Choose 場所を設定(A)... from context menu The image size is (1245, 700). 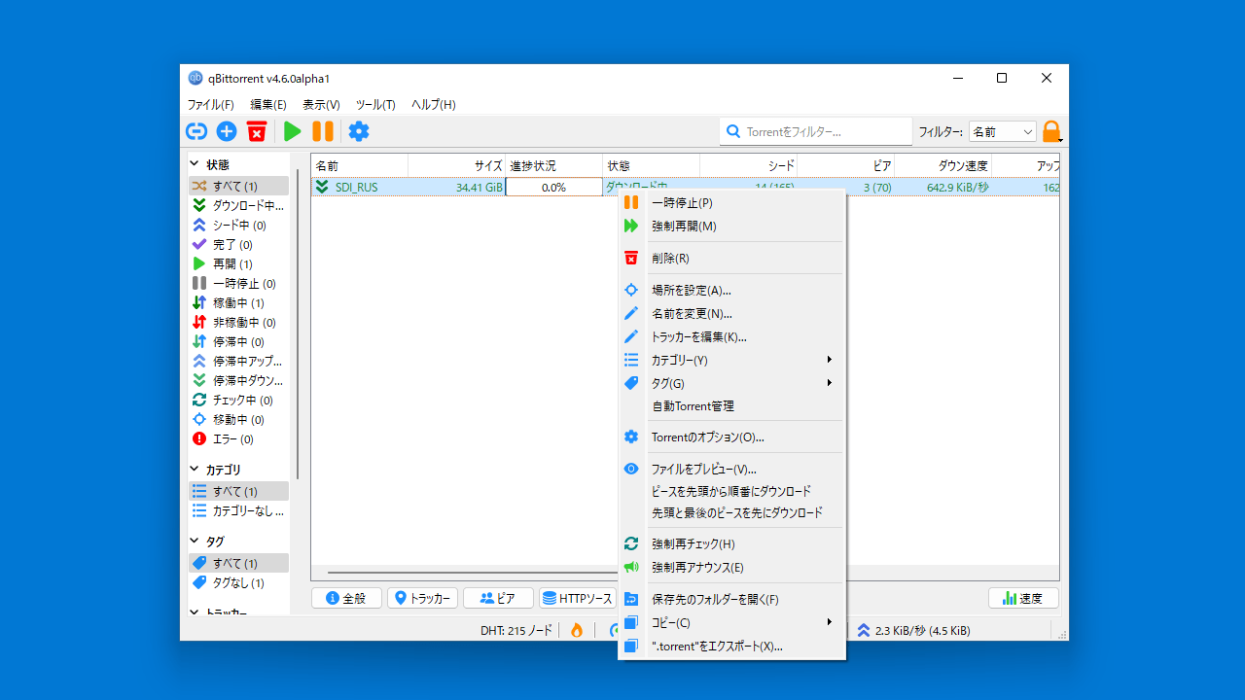point(731,290)
